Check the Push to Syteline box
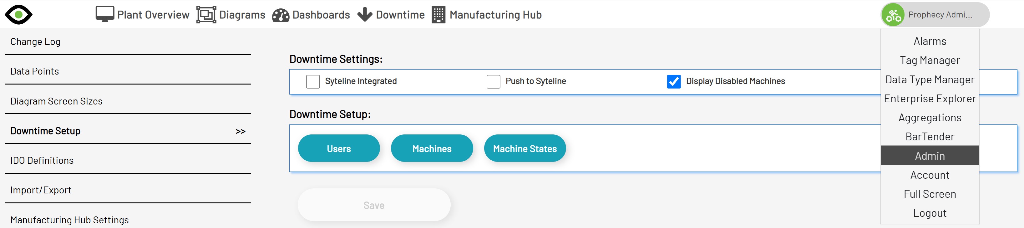 [493, 82]
